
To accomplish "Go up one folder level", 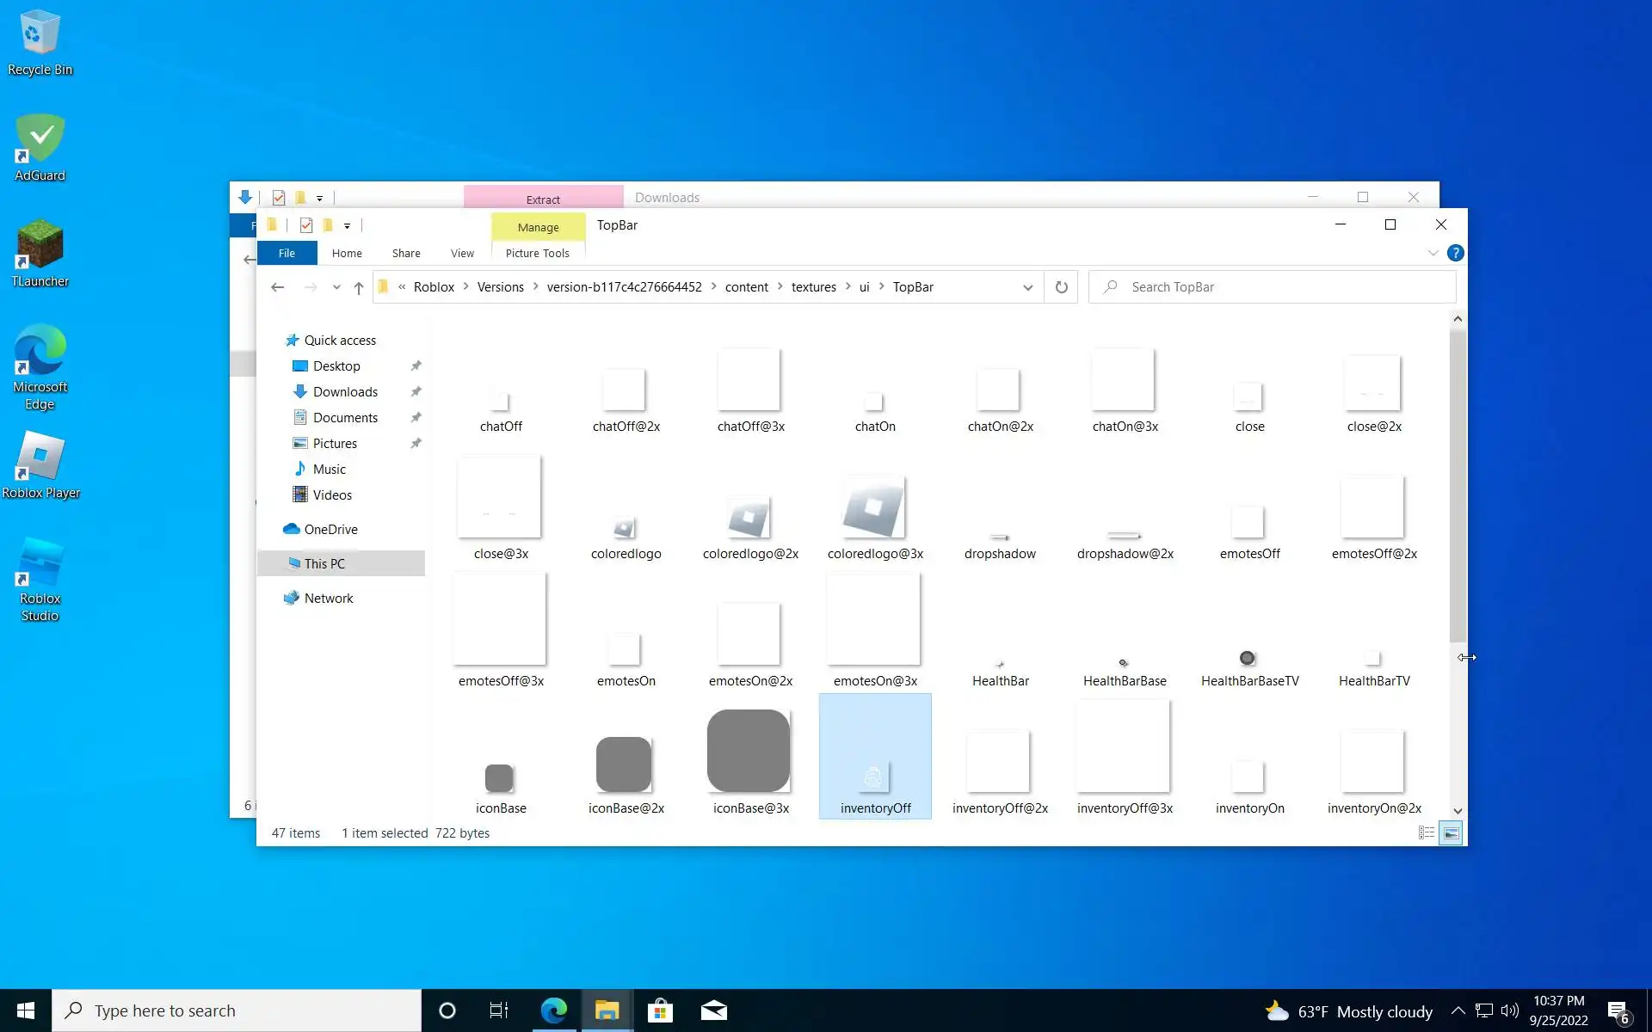I will (359, 287).
